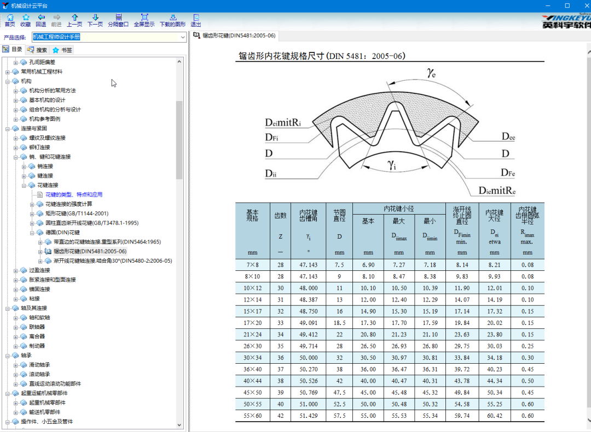Open the 产品选择 product dropdown
Image resolution: width=591 pixels, height=432 pixels.
pos(181,37)
